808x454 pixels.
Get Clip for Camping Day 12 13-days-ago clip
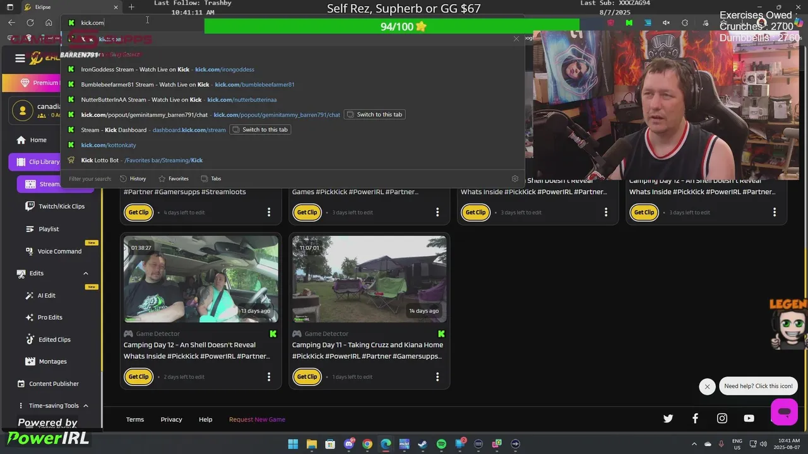point(138,377)
